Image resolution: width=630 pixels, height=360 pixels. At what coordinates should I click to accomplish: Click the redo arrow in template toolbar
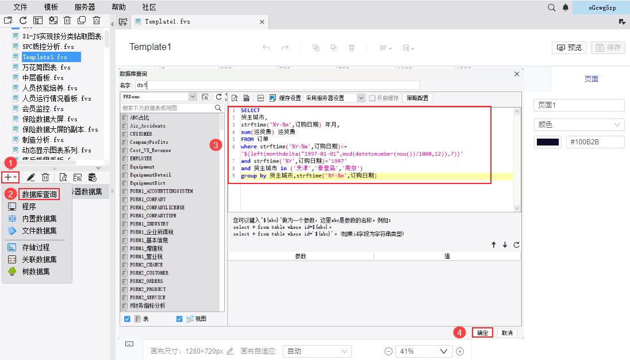285,48
